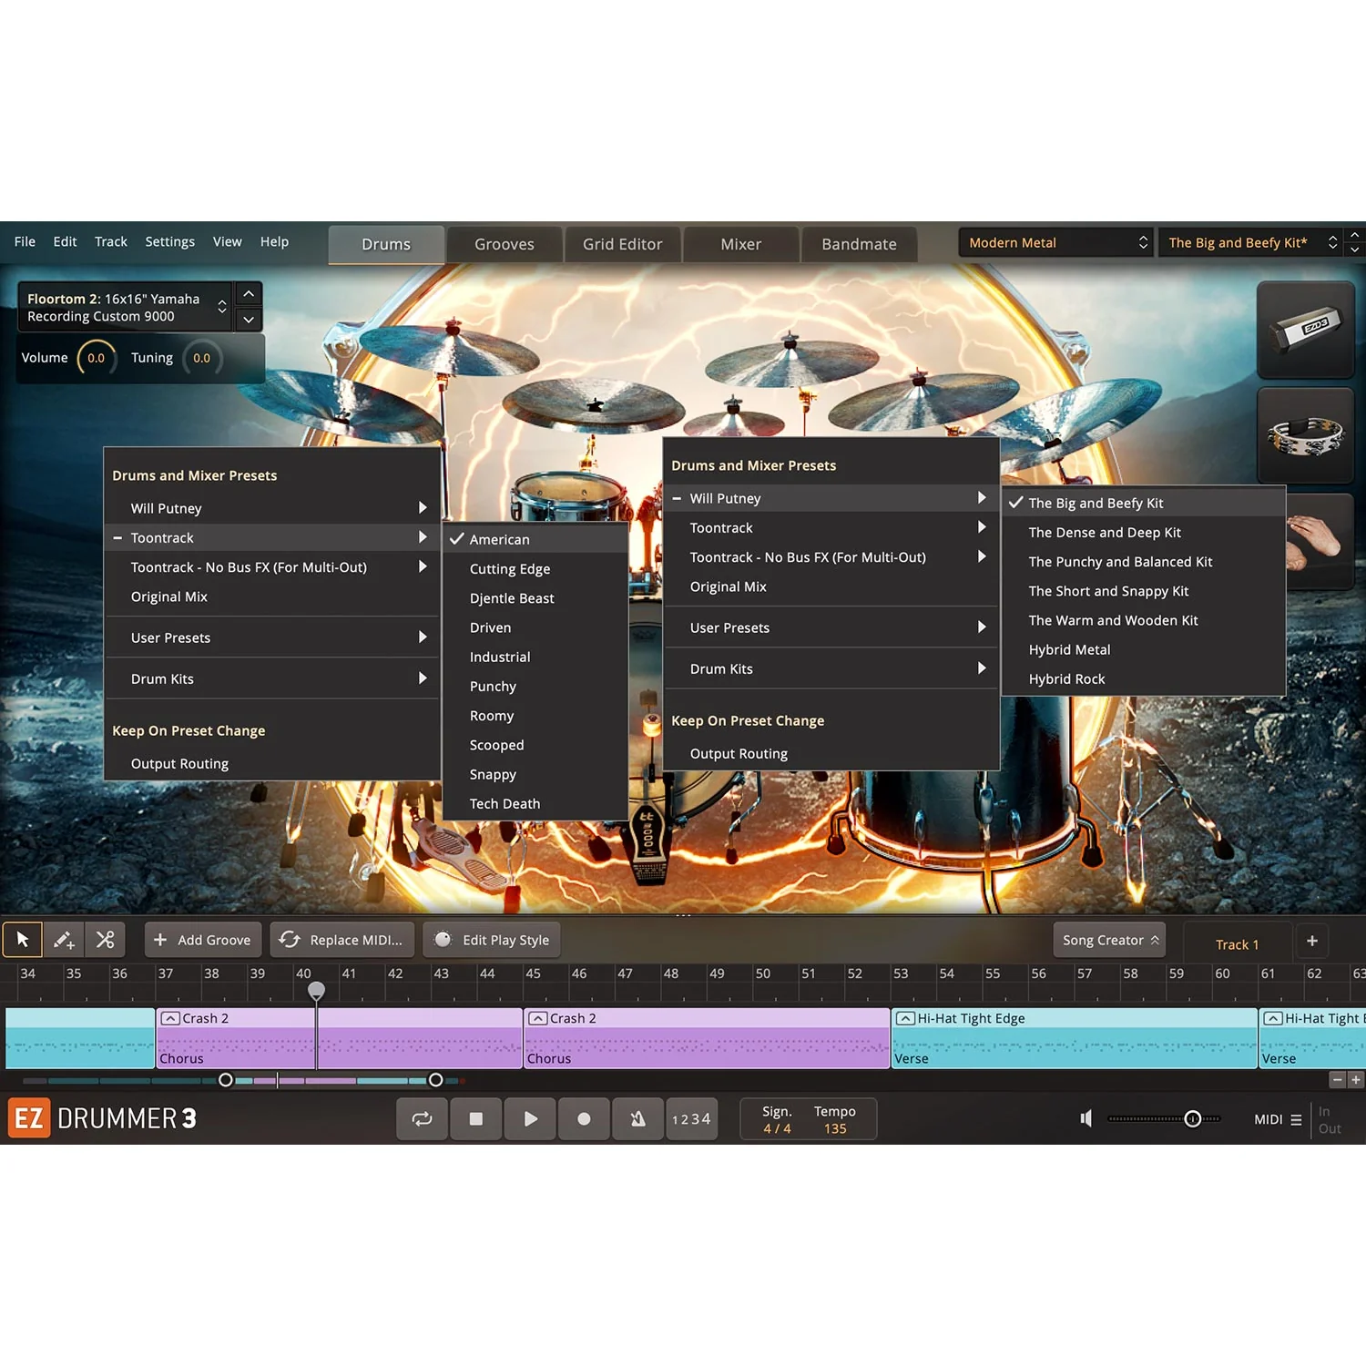This screenshot has height=1366, width=1366.
Task: Click the circular icon on Edit Play Style
Action: 443,939
